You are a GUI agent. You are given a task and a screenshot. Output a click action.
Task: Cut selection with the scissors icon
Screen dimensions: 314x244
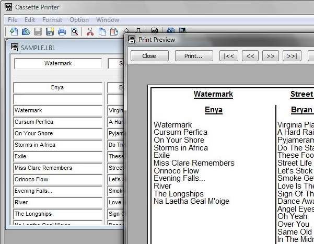pyautogui.click(x=90, y=31)
